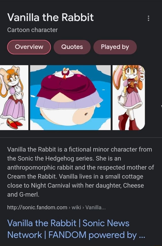Click the Sonic the Hedgehog series text
162x246 pixels.
pos(56,159)
